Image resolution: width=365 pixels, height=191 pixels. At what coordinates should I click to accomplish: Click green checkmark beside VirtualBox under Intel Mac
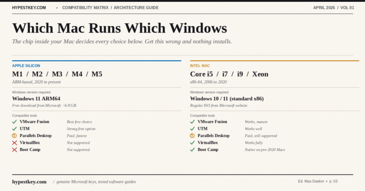point(192,143)
